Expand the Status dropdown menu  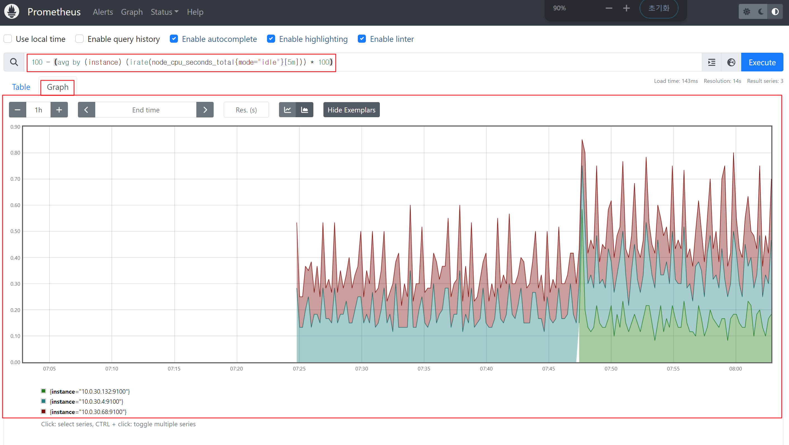click(164, 12)
